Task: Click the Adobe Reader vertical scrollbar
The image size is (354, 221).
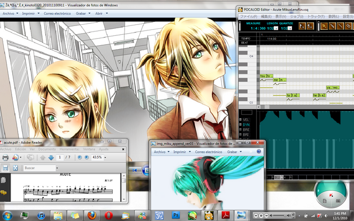Action: pyautogui.click(x=123, y=187)
